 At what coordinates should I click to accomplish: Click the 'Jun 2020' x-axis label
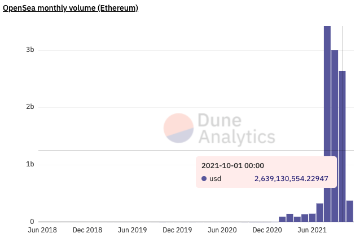click(222, 230)
